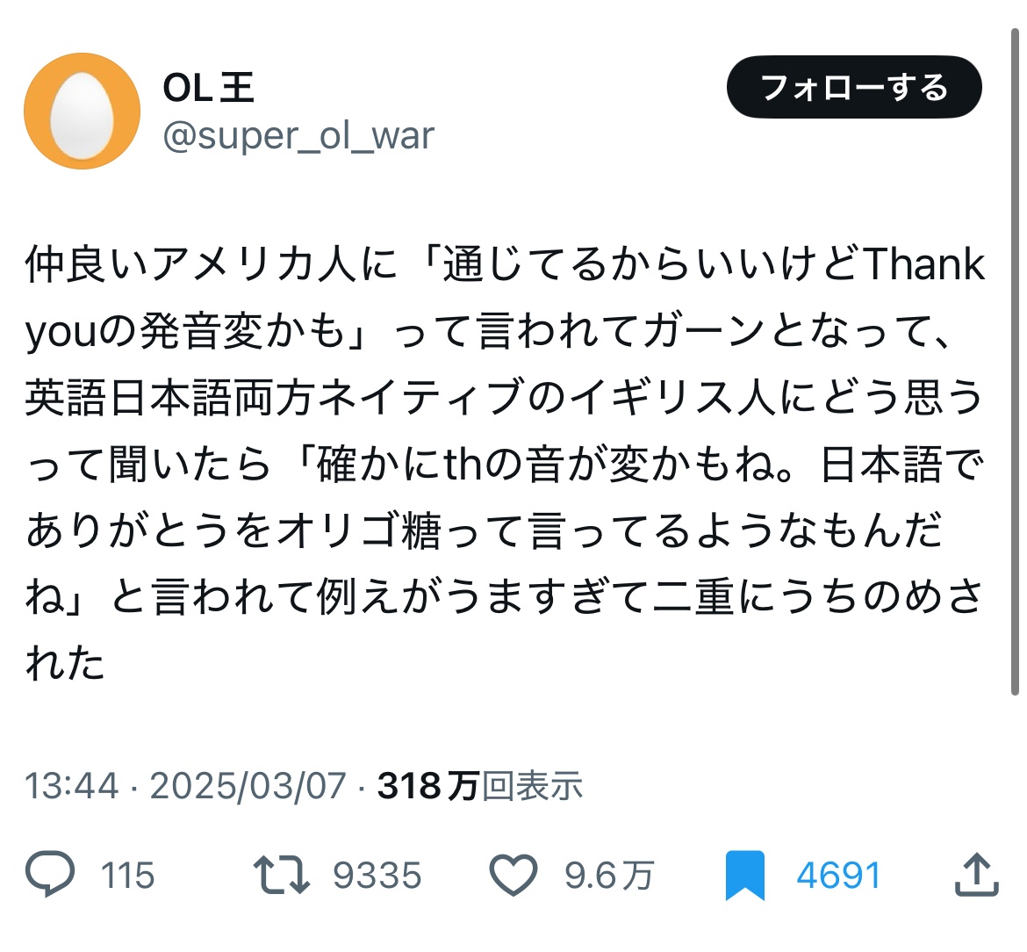Click the @super_ol_war handle
The image size is (1027, 952).
tap(298, 136)
